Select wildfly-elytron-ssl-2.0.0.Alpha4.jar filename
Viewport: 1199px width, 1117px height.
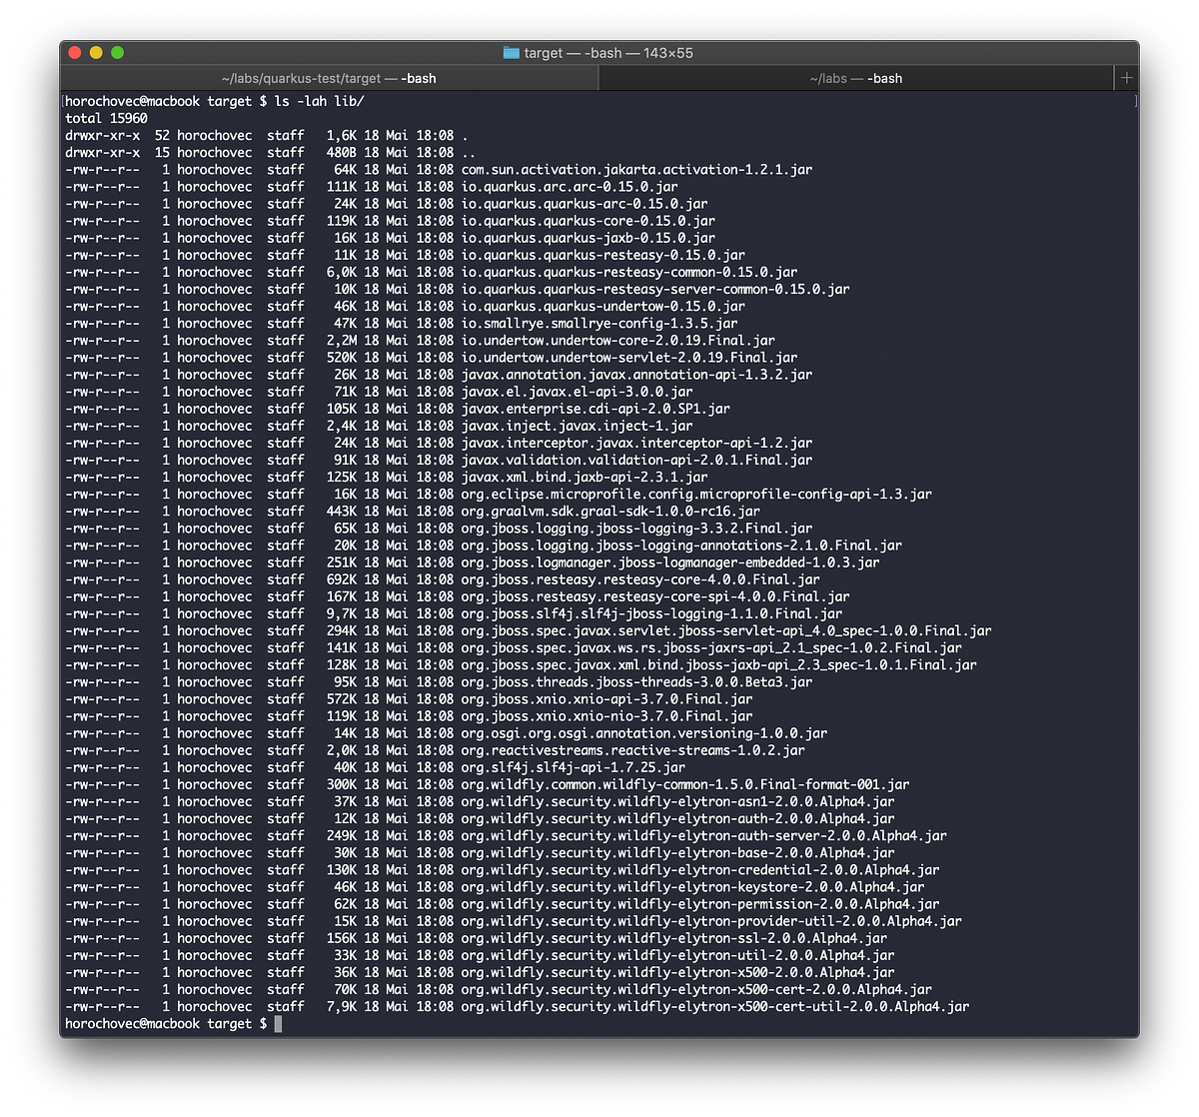pyautogui.click(x=752, y=938)
